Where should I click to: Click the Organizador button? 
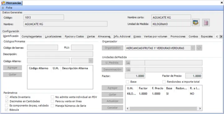pyautogui.click(x=113, y=48)
